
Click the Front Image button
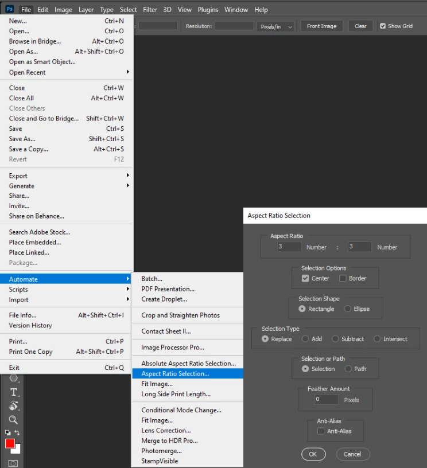[321, 26]
